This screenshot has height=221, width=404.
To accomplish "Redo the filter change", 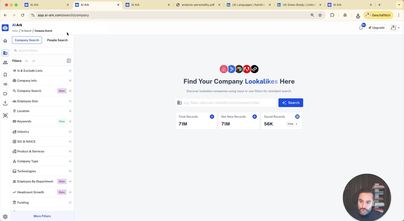I will point(34,61).
